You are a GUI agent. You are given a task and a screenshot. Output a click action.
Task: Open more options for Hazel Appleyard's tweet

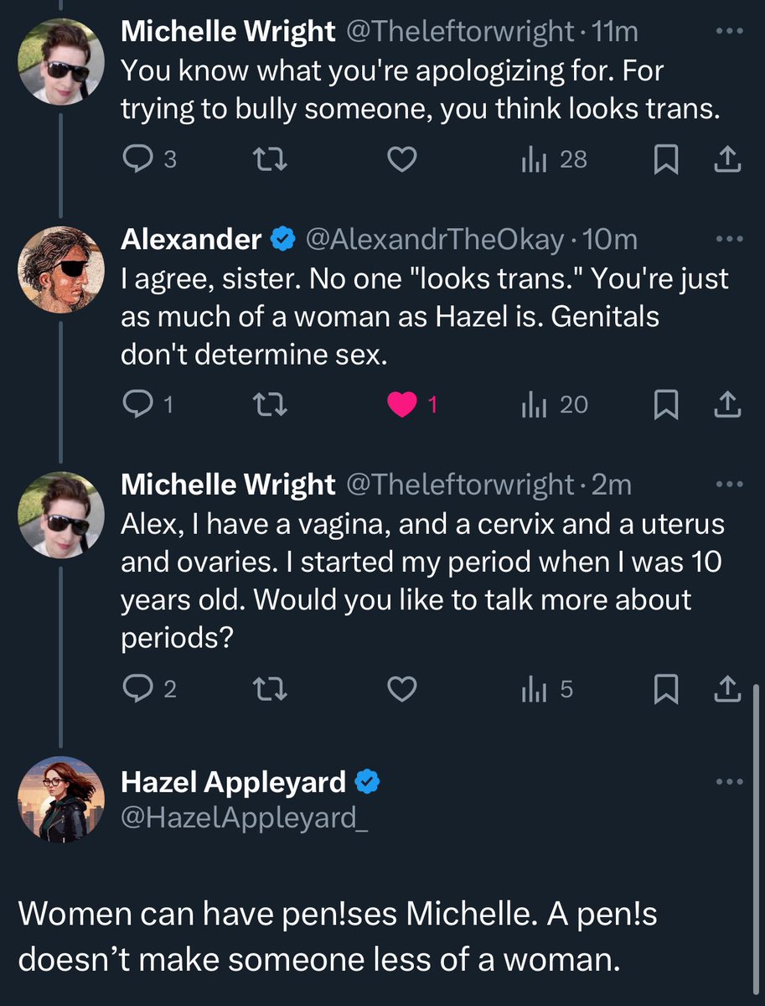coord(729,781)
